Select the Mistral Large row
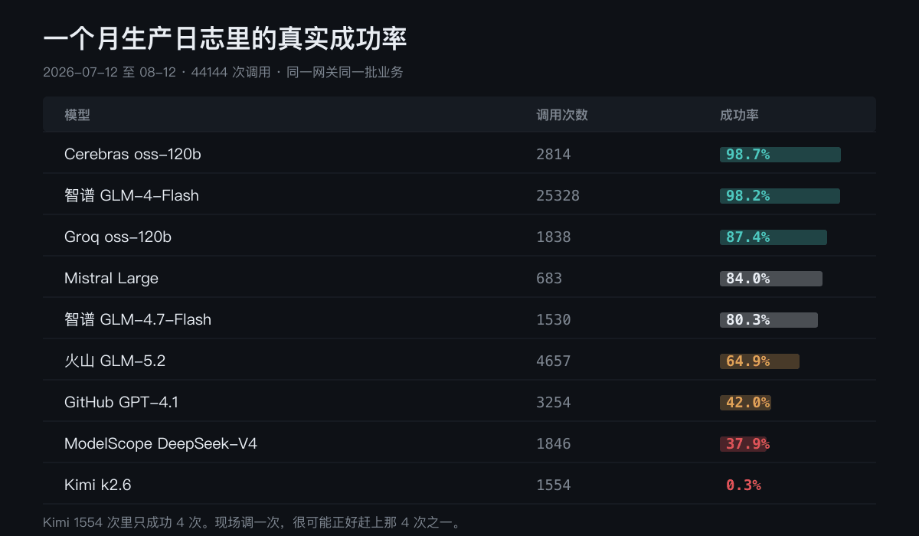The width and height of the screenshot is (919, 536). pos(459,278)
